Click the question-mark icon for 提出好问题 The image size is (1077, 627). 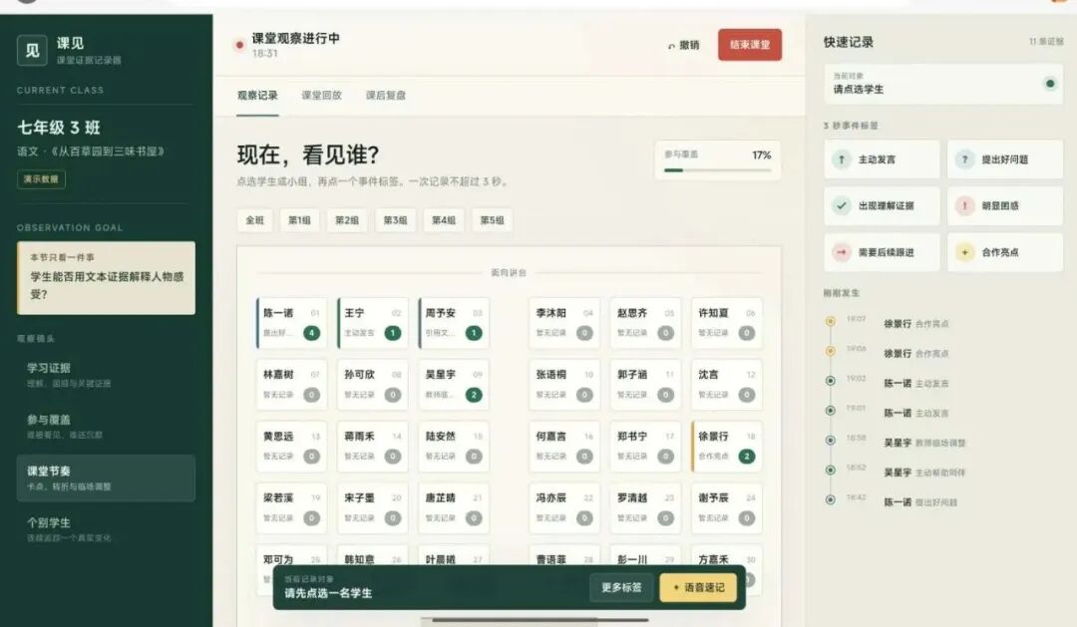[x=964, y=159]
